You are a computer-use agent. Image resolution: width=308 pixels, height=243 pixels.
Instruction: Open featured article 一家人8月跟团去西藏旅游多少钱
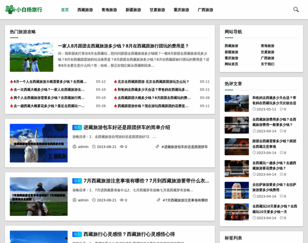click(x=123, y=46)
